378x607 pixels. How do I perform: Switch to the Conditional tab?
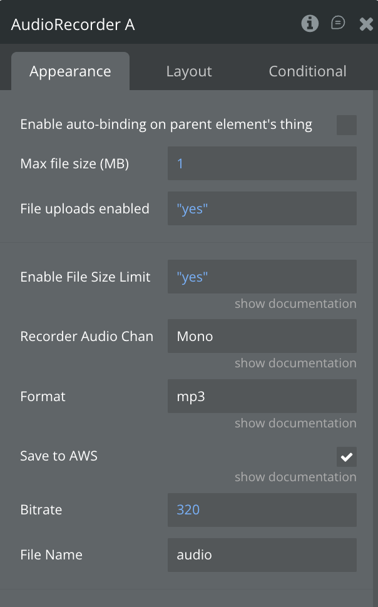coord(307,71)
